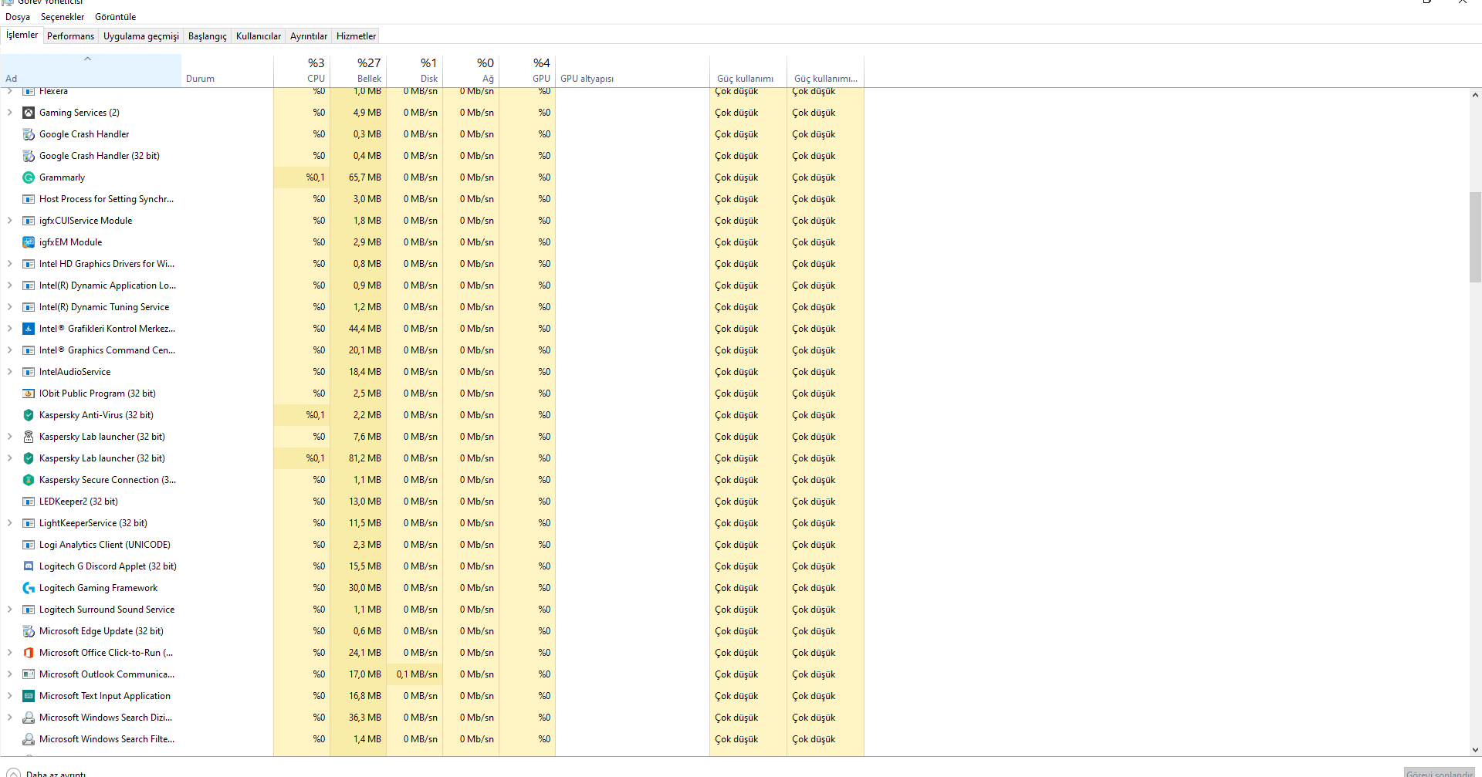
Task: Switch to the Performans tab
Action: point(70,36)
